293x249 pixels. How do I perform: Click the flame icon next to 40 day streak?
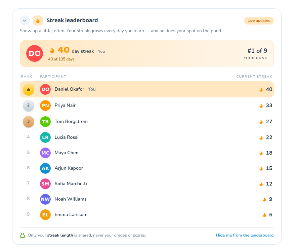(52, 50)
